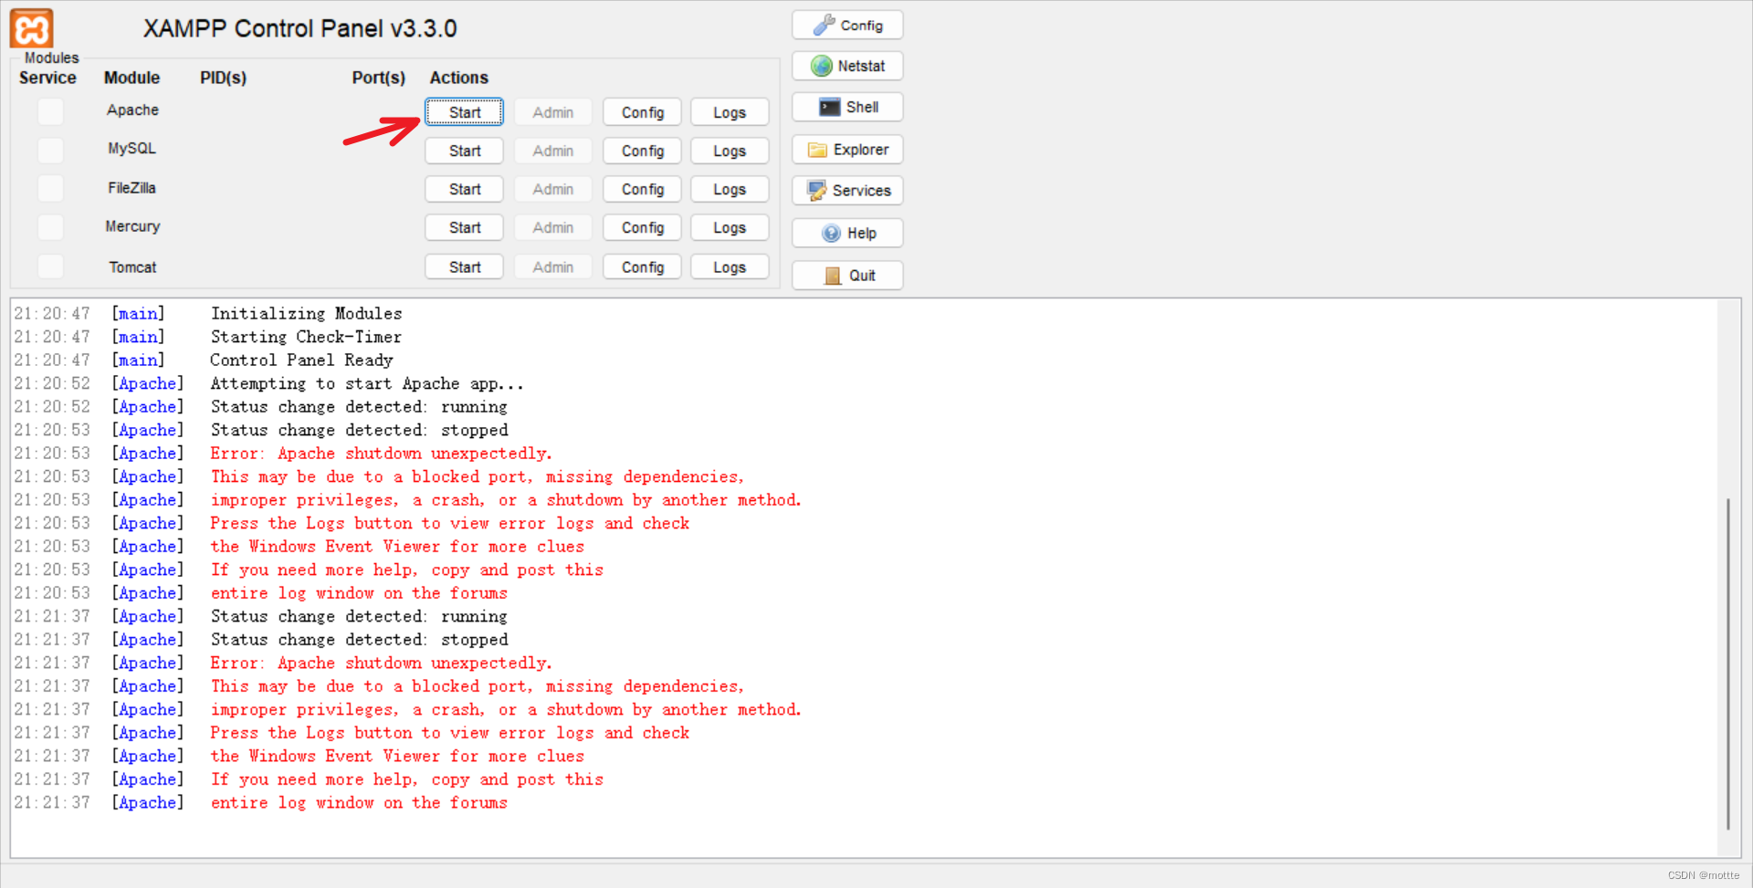
Task: View Apache Logs
Action: [730, 112]
